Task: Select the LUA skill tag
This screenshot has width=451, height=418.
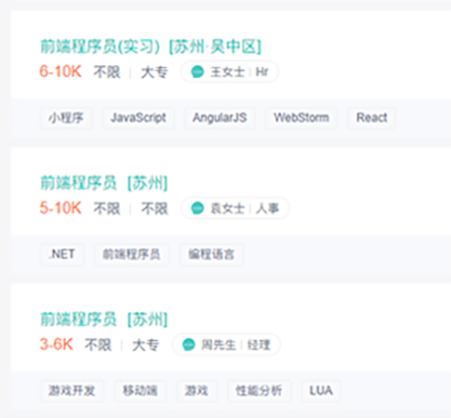Action: tap(321, 391)
